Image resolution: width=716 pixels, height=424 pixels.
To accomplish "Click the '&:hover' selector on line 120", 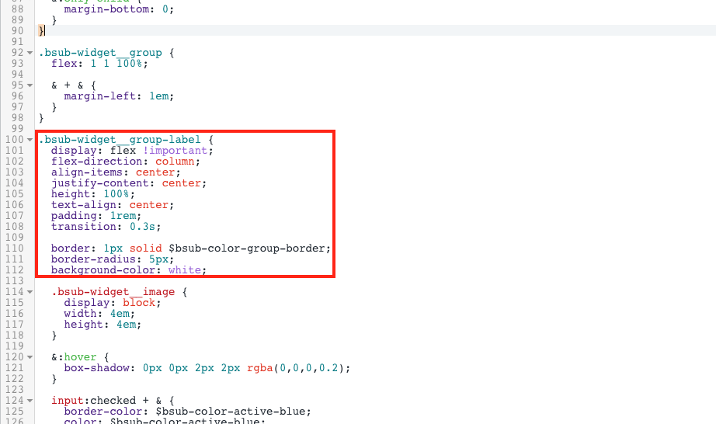I will [74, 357].
